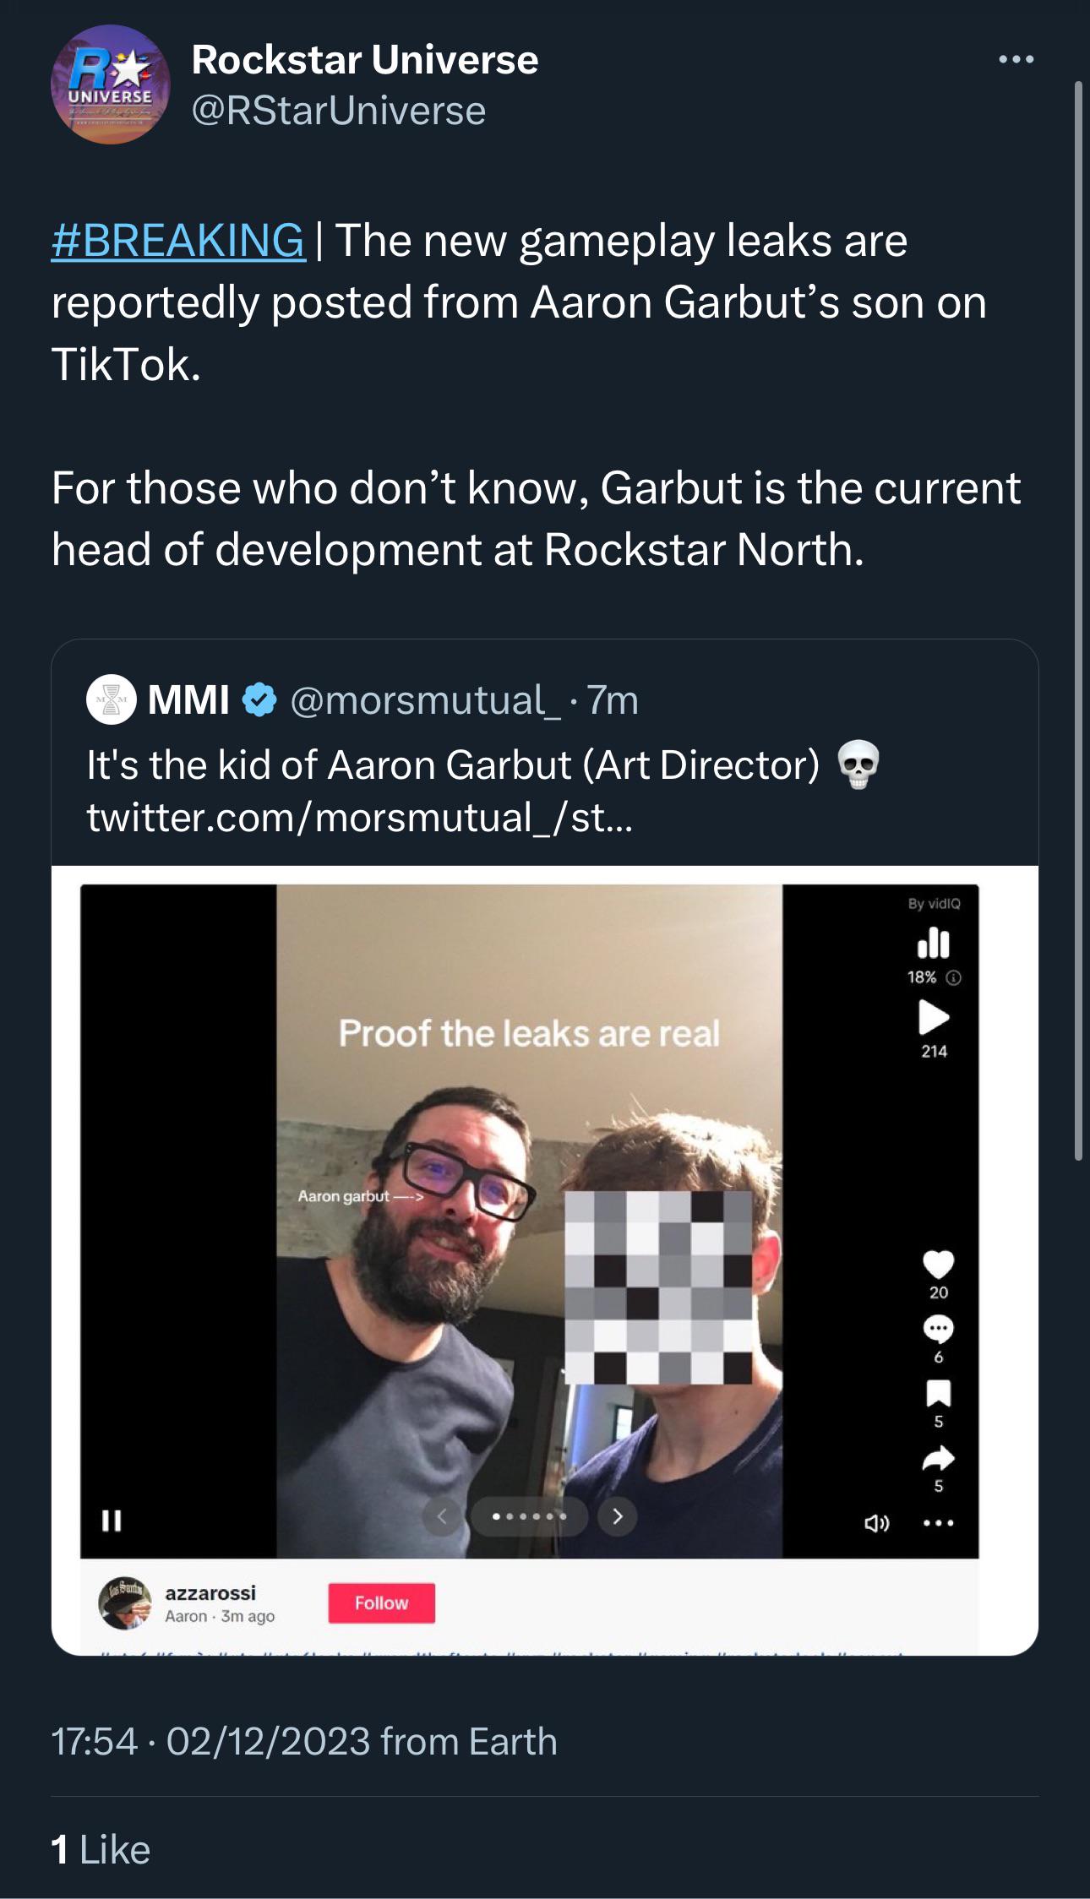Click the Rockstar Universe profile avatar
Viewport: 1090px width, 1899px height.
pyautogui.click(x=111, y=84)
